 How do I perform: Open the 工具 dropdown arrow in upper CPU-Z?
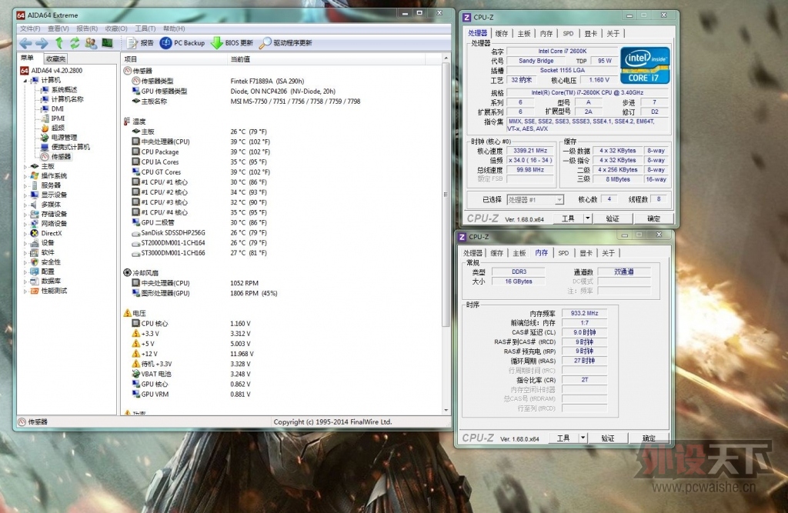pyautogui.click(x=587, y=218)
